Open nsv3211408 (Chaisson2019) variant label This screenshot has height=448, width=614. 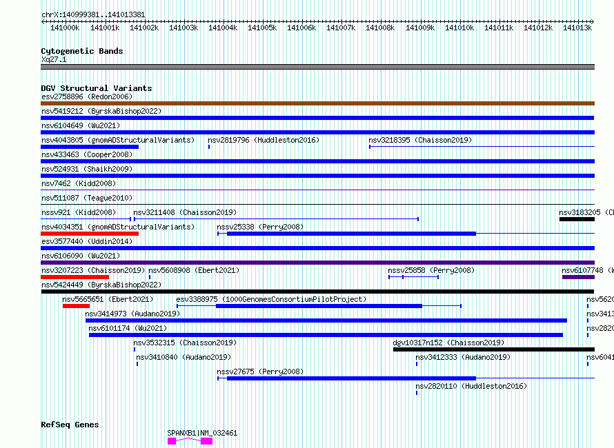pyautogui.click(x=185, y=212)
